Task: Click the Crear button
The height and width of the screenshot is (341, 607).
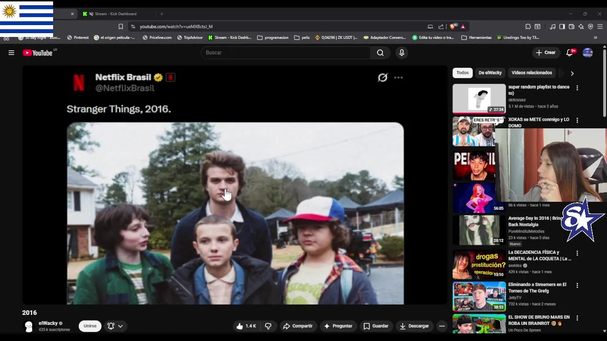Action: pos(546,53)
